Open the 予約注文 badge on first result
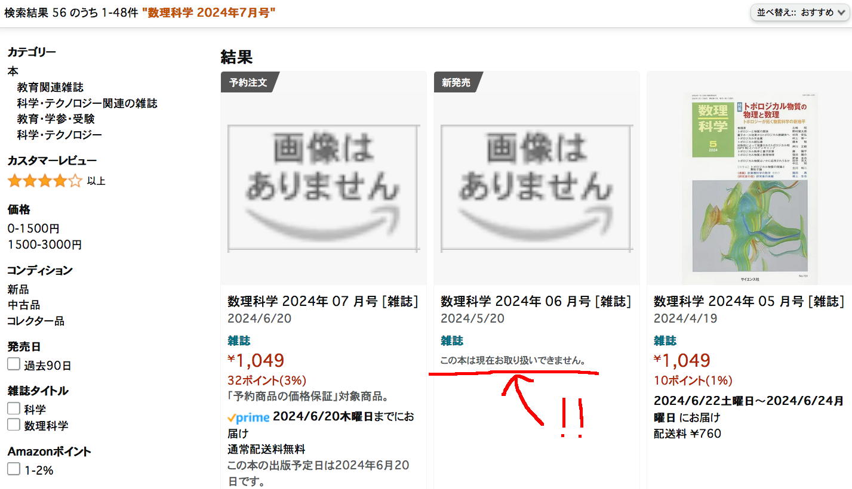The height and width of the screenshot is (489, 852). tap(250, 82)
